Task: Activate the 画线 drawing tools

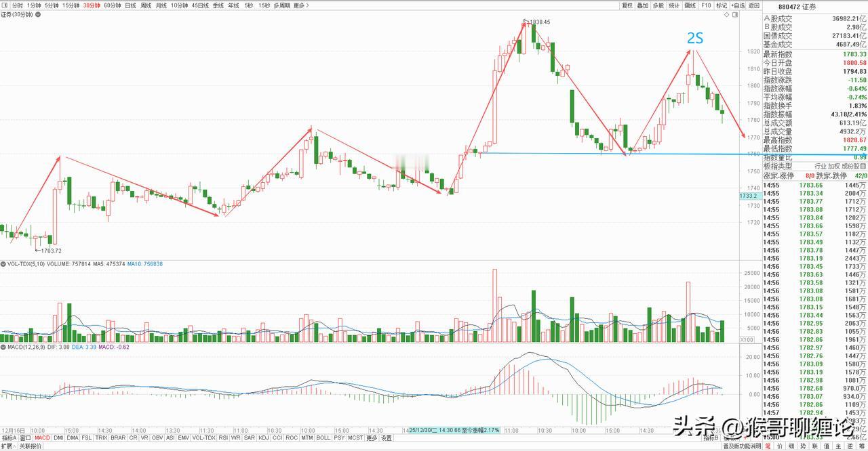Action: coord(690,5)
